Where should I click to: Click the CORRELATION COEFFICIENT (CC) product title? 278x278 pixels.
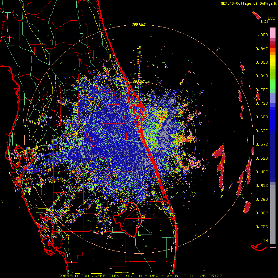pos(97,276)
